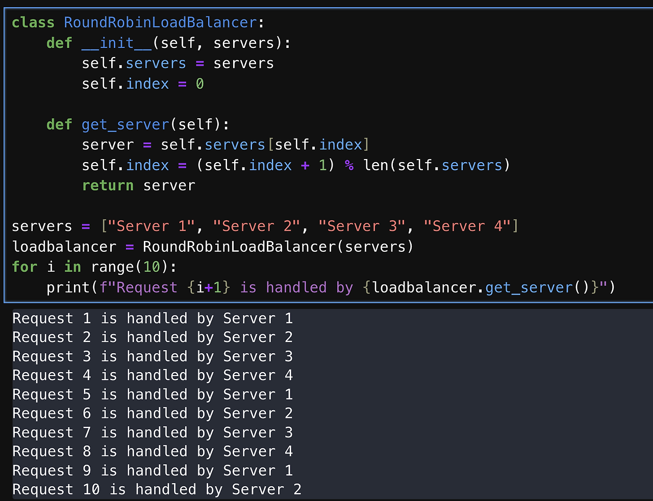The height and width of the screenshot is (501, 653).
Task: Select RoundRobinLoadBalancer name in the class definition
Action: [x=161, y=22]
